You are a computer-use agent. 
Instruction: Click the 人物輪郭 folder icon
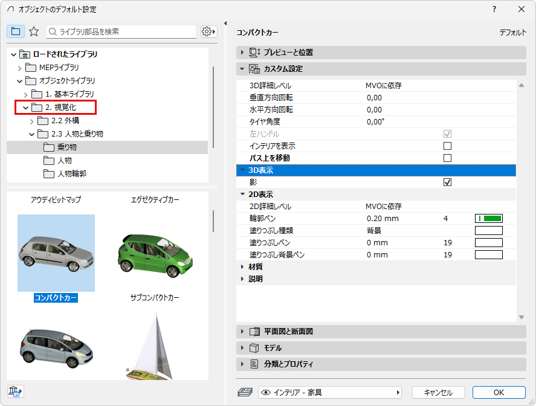click(x=49, y=174)
